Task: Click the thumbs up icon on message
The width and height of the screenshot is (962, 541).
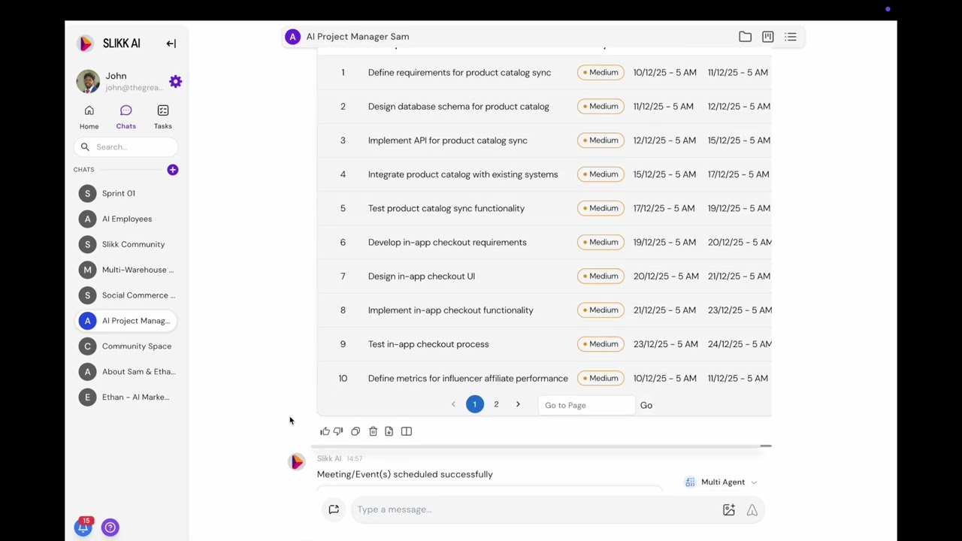Action: pyautogui.click(x=325, y=431)
